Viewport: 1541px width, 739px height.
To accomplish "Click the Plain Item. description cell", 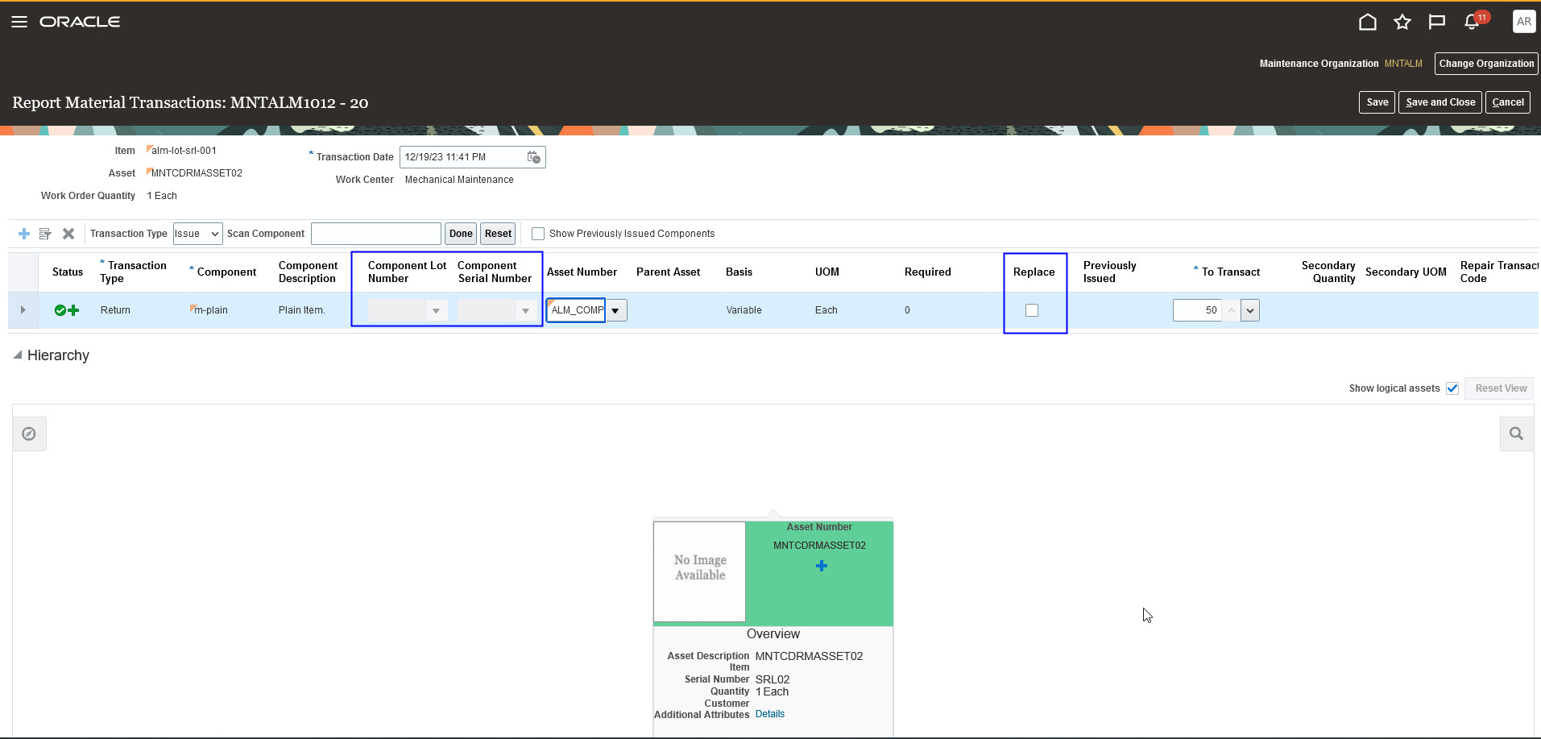I will coord(301,310).
